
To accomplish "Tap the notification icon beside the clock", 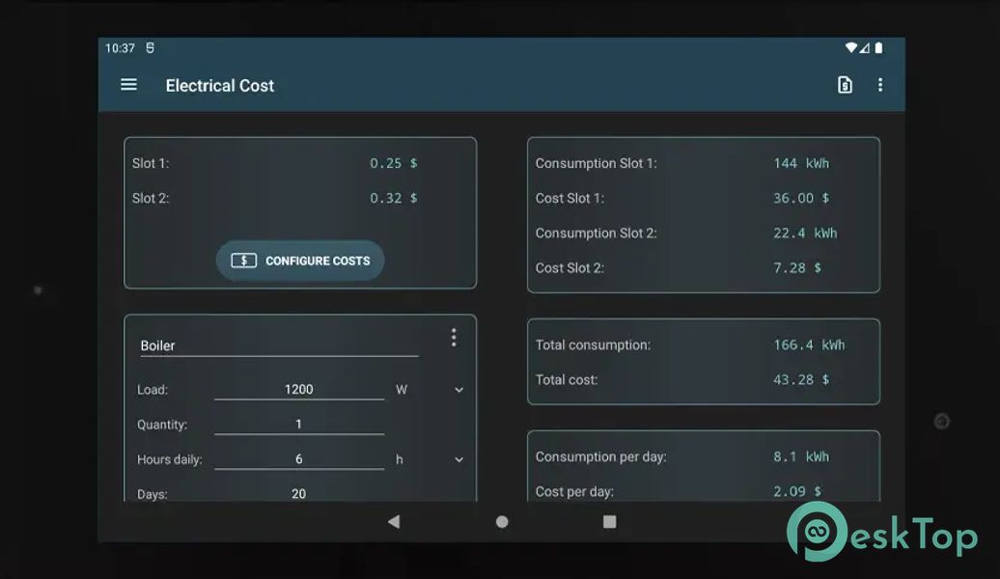I will point(150,48).
